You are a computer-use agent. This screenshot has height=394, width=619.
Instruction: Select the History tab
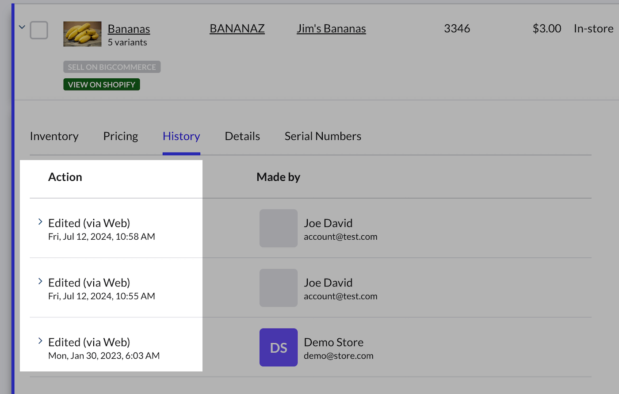[181, 136]
